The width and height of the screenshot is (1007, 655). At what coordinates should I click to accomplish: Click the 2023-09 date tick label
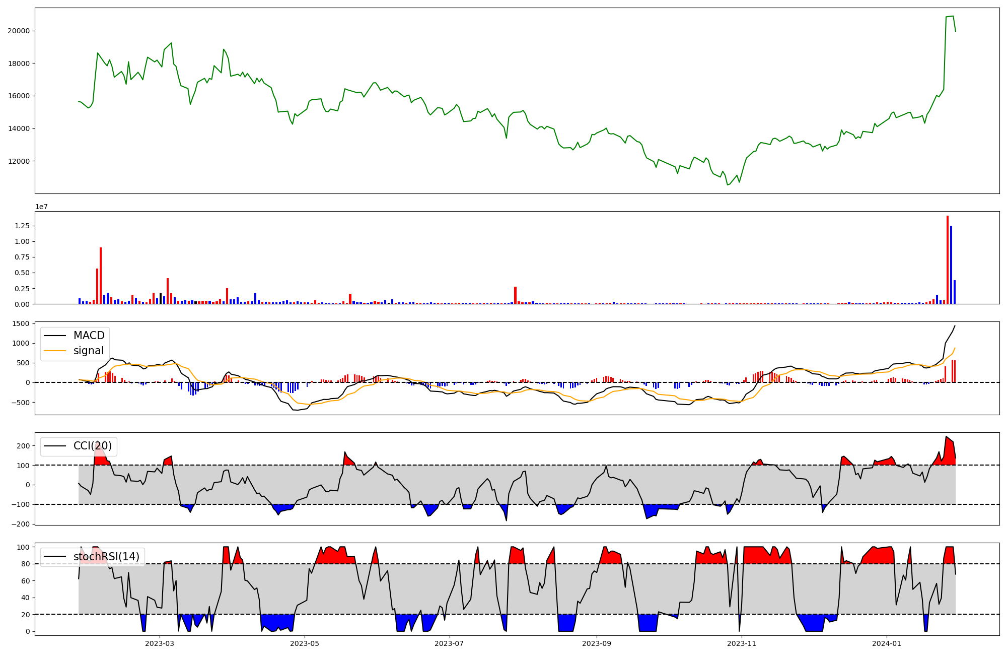[x=597, y=643]
